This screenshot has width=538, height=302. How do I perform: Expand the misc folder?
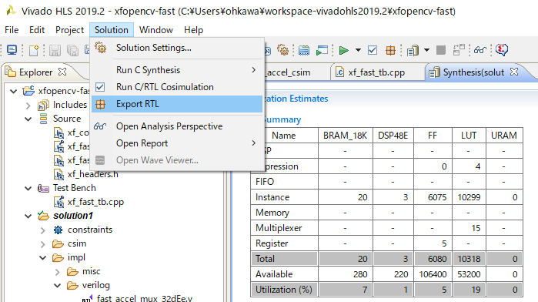(x=57, y=272)
